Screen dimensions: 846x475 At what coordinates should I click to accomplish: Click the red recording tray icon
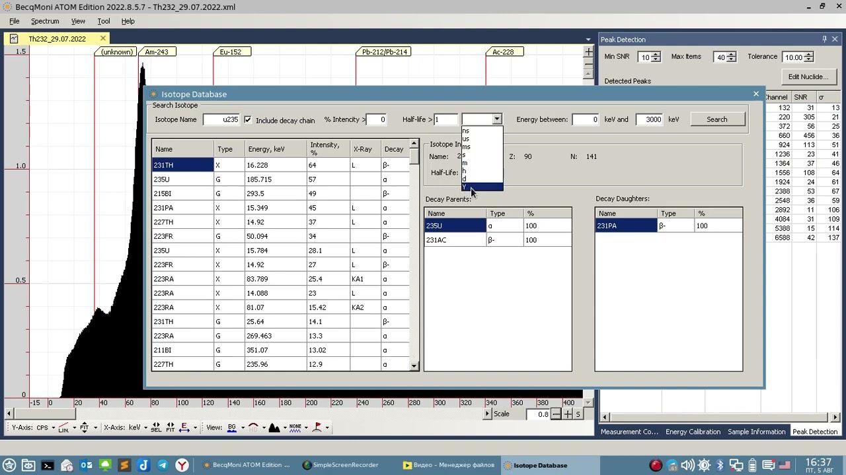click(x=656, y=465)
